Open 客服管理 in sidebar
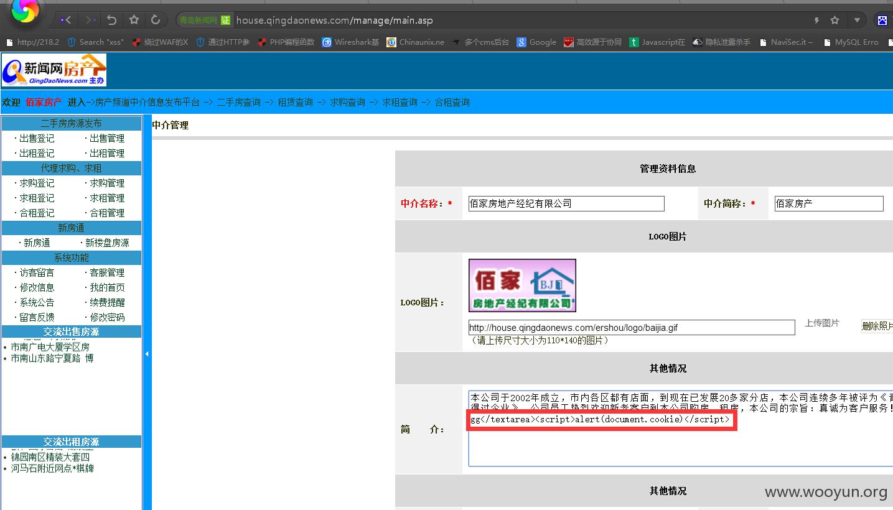The height and width of the screenshot is (510, 893). (107, 272)
